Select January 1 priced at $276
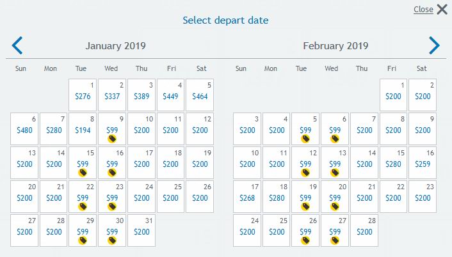The image size is (452, 257). (83, 95)
